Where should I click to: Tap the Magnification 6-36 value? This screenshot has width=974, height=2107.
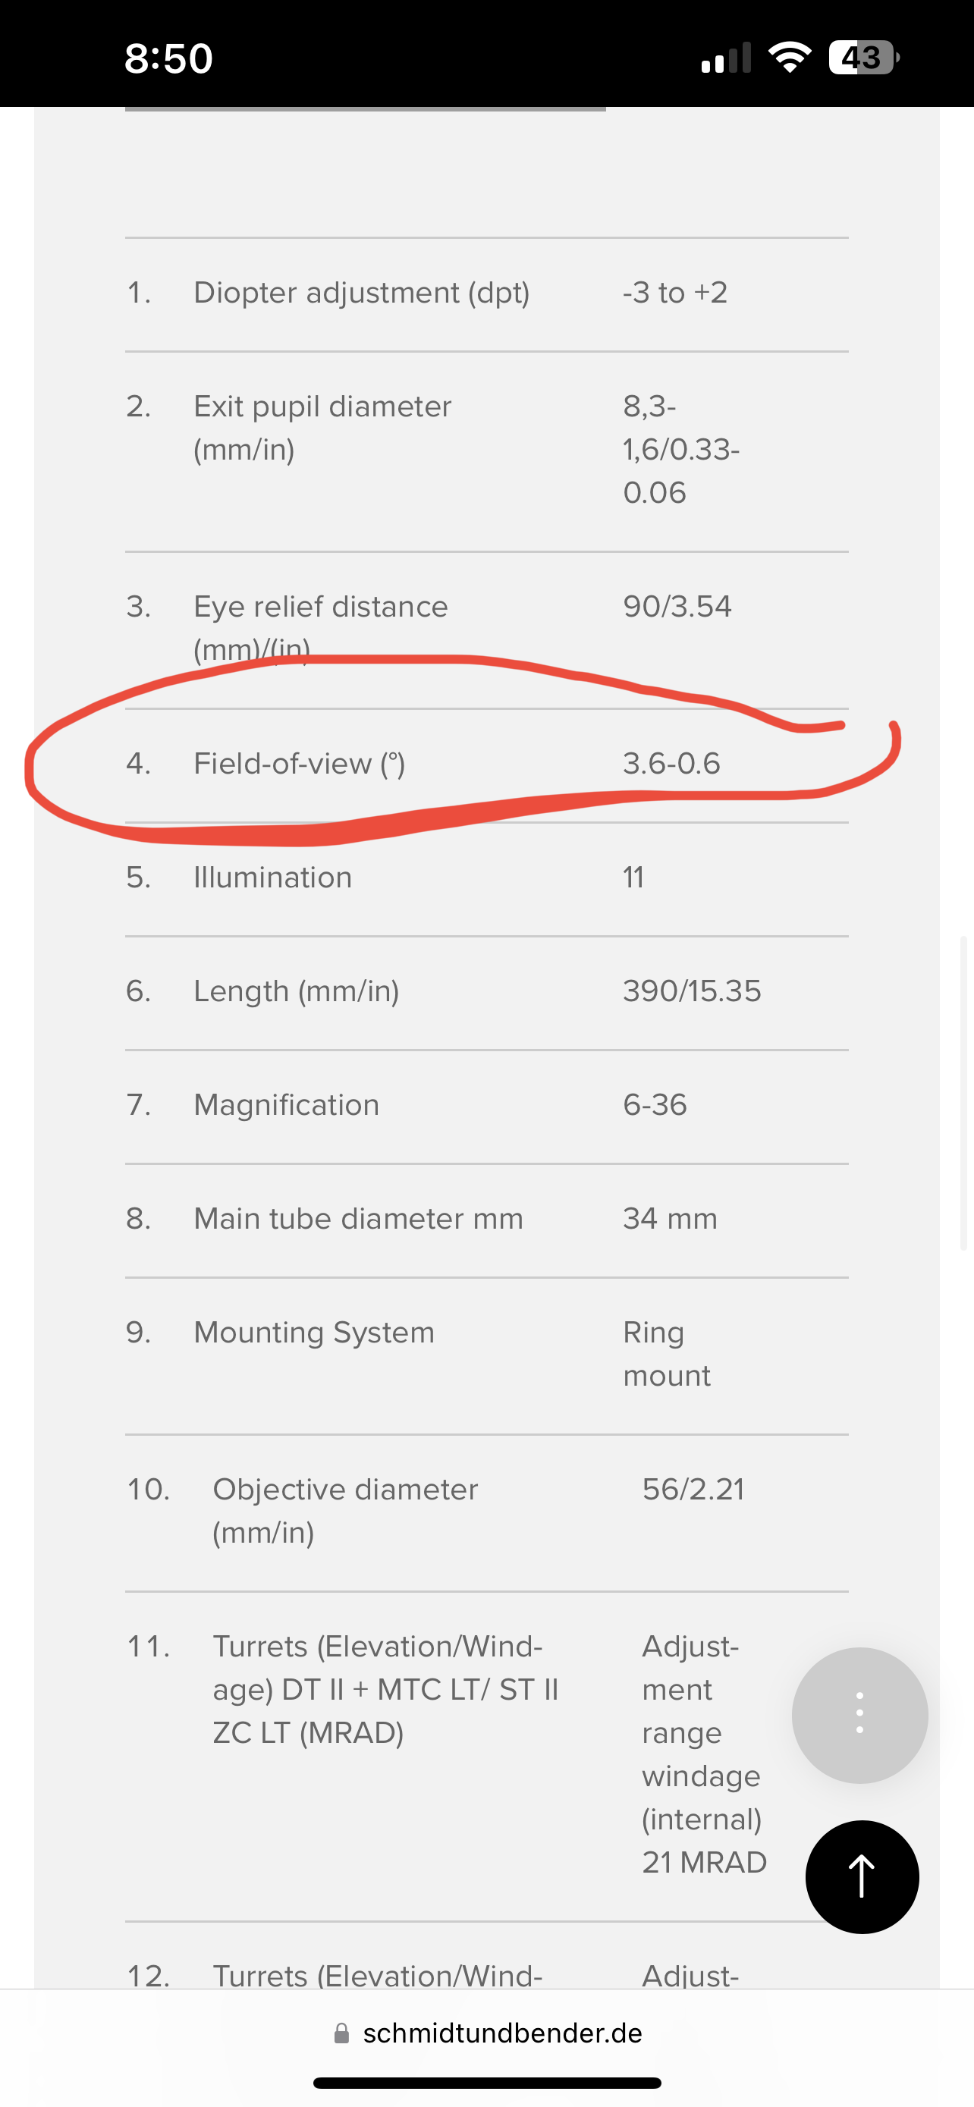[655, 1105]
